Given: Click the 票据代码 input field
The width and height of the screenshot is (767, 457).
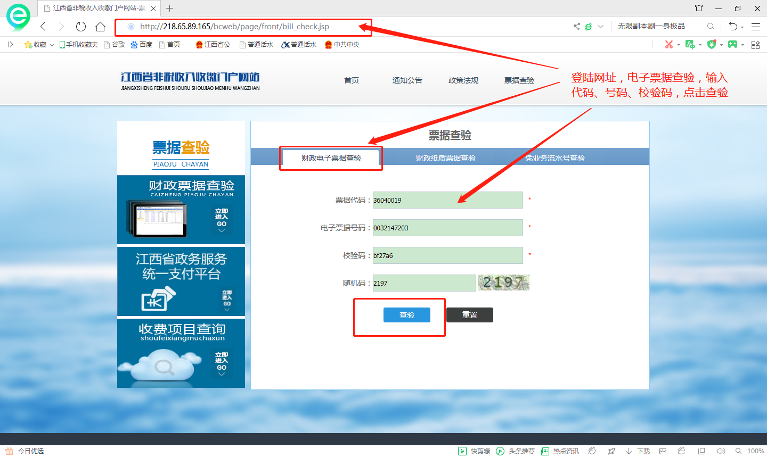Looking at the screenshot, I should 447,200.
